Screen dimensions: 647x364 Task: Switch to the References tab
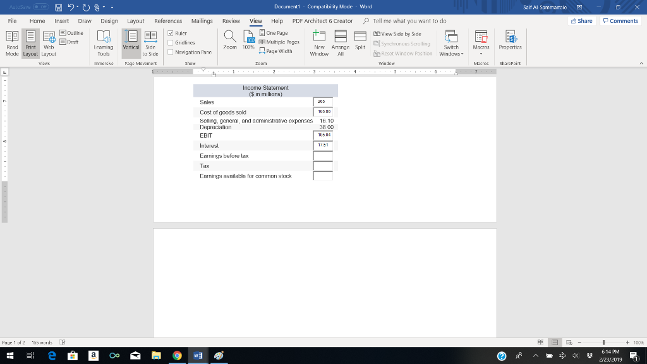[167, 20]
